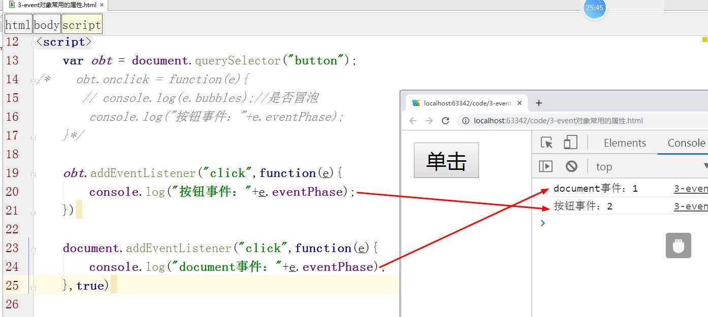Viewport: 708px width, 317px height.
Task: Click the "document事件: 1" console message
Action: pyautogui.click(x=595, y=189)
